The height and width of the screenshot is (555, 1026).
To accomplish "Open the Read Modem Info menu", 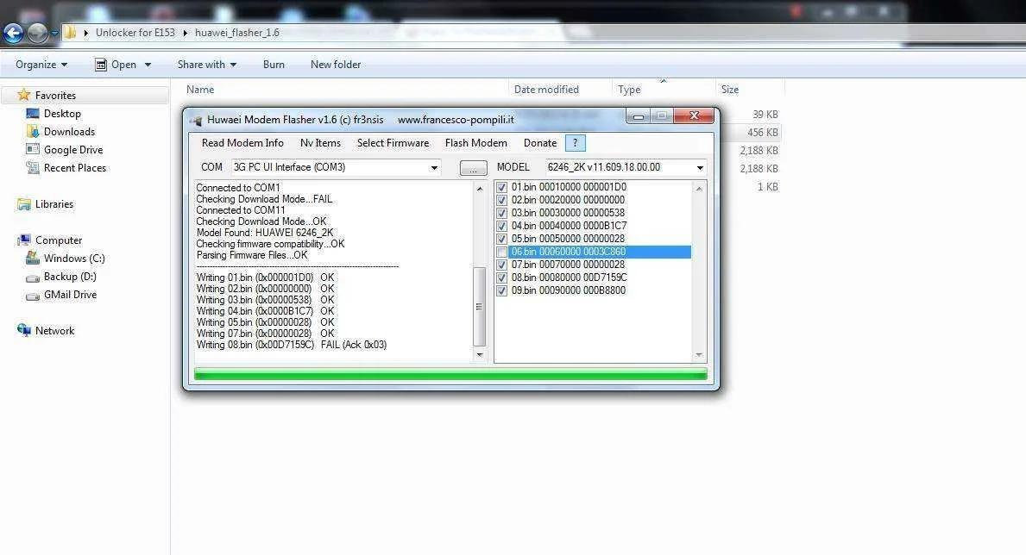I will click(242, 142).
